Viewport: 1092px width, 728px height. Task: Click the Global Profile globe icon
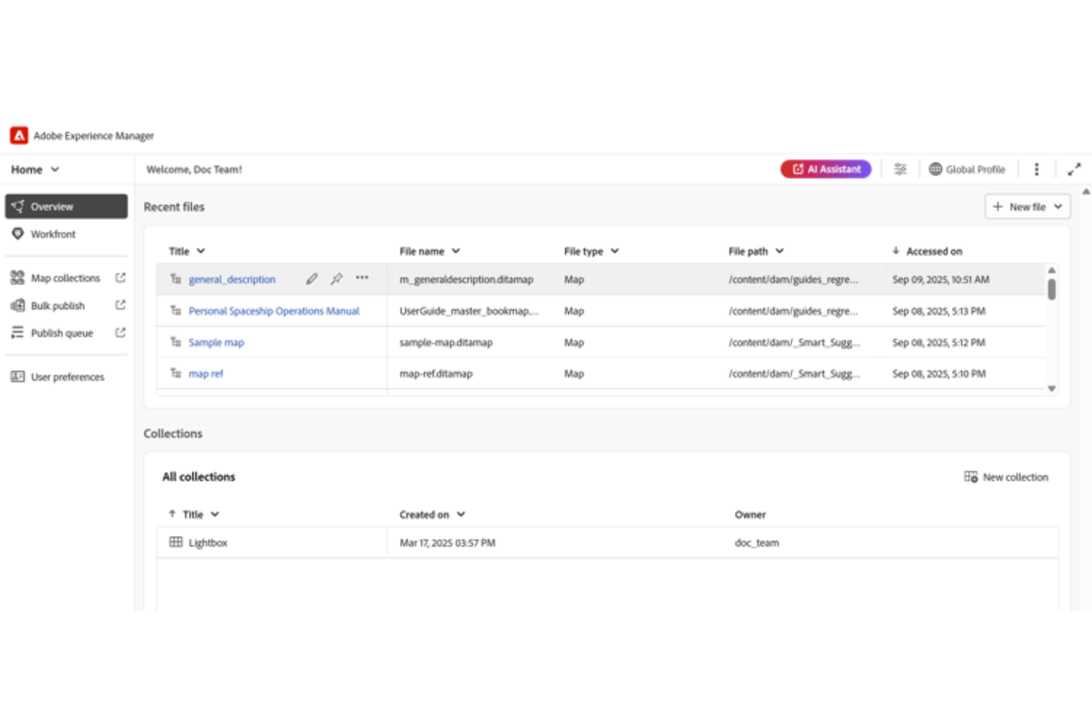pos(935,170)
